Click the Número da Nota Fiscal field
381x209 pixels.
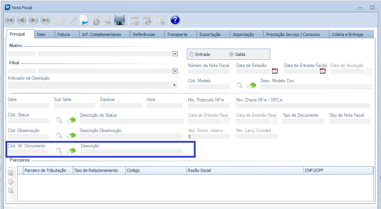[x=208, y=71]
